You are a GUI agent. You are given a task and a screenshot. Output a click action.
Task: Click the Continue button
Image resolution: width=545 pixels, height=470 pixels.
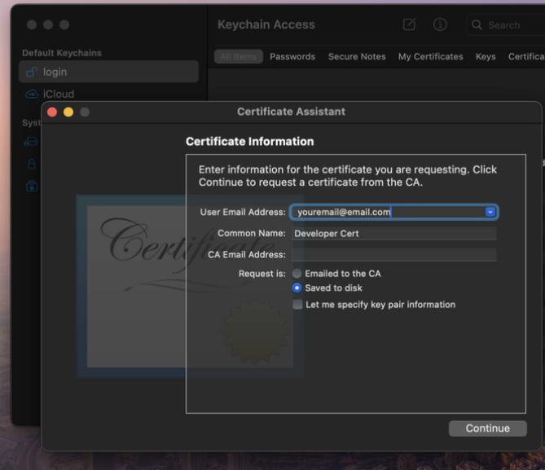pos(487,428)
